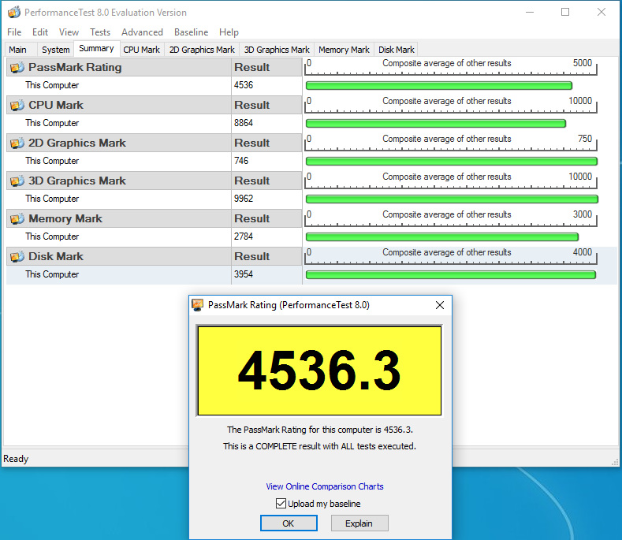Viewport: 622px width, 540px height.
Task: Minimize the PerformanceTest window
Action: point(530,12)
